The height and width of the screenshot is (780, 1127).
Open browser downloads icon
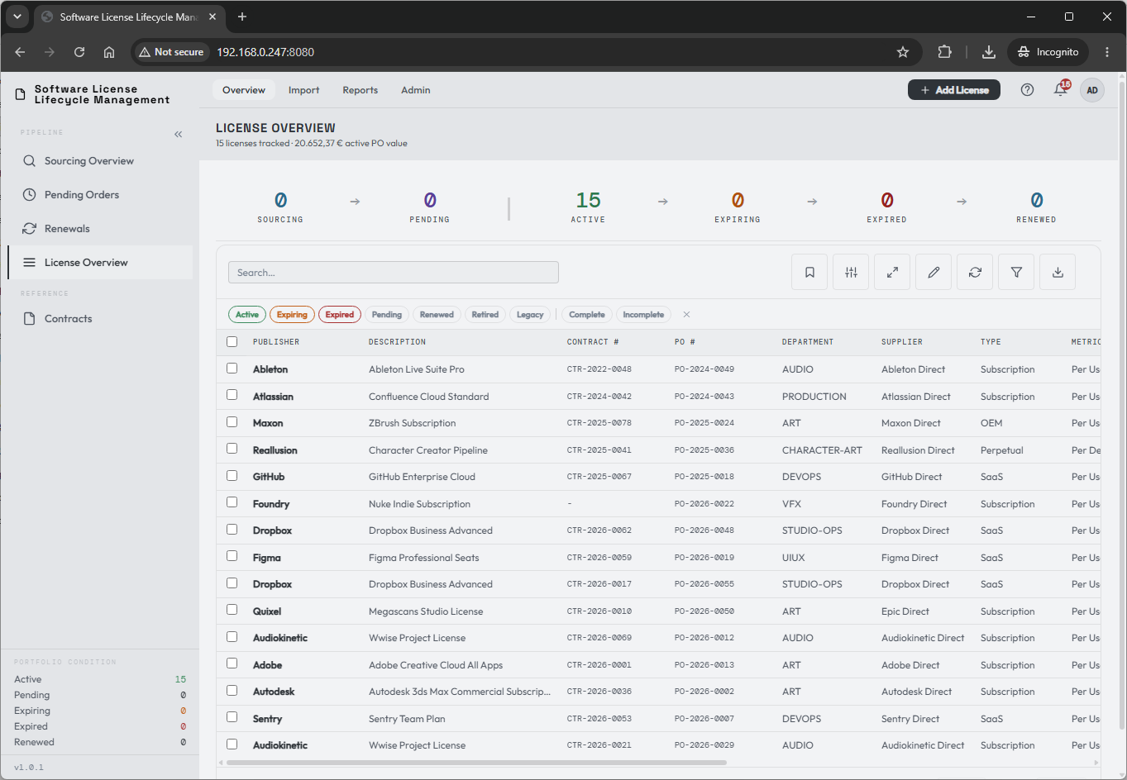(988, 52)
